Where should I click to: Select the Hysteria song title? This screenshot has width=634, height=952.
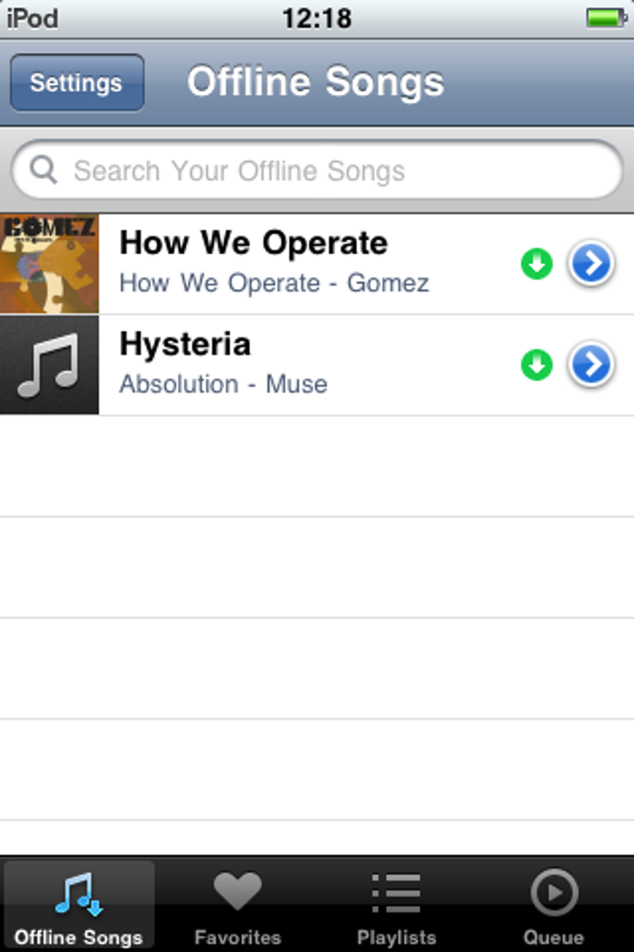click(185, 344)
